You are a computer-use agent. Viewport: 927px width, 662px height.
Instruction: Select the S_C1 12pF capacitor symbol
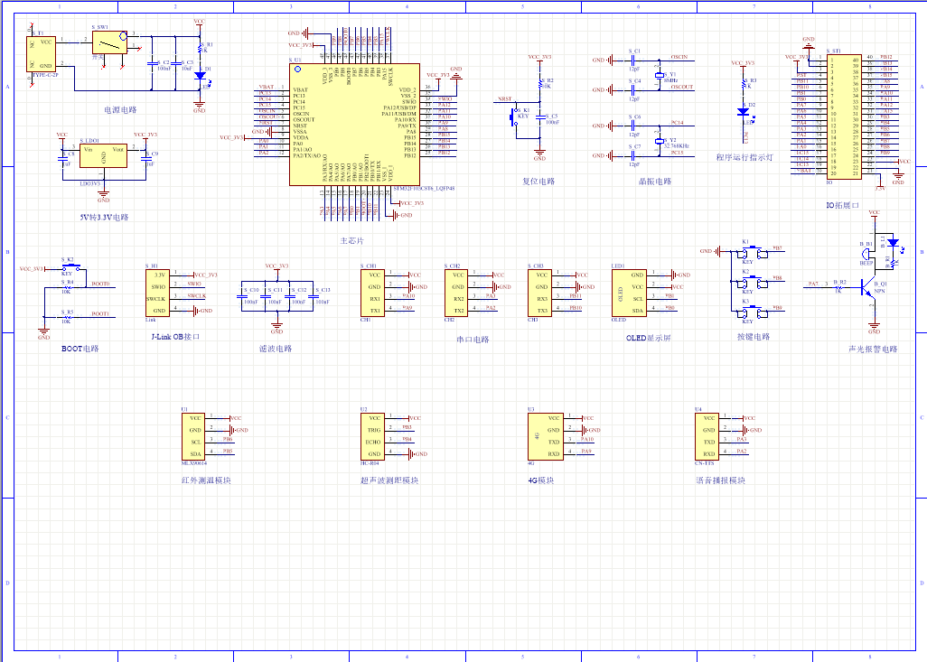click(x=633, y=60)
